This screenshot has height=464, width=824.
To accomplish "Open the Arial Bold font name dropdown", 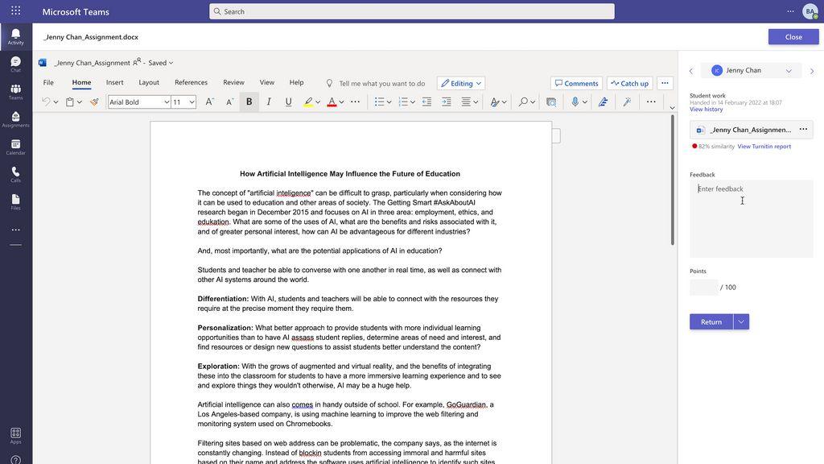I will click(x=166, y=102).
